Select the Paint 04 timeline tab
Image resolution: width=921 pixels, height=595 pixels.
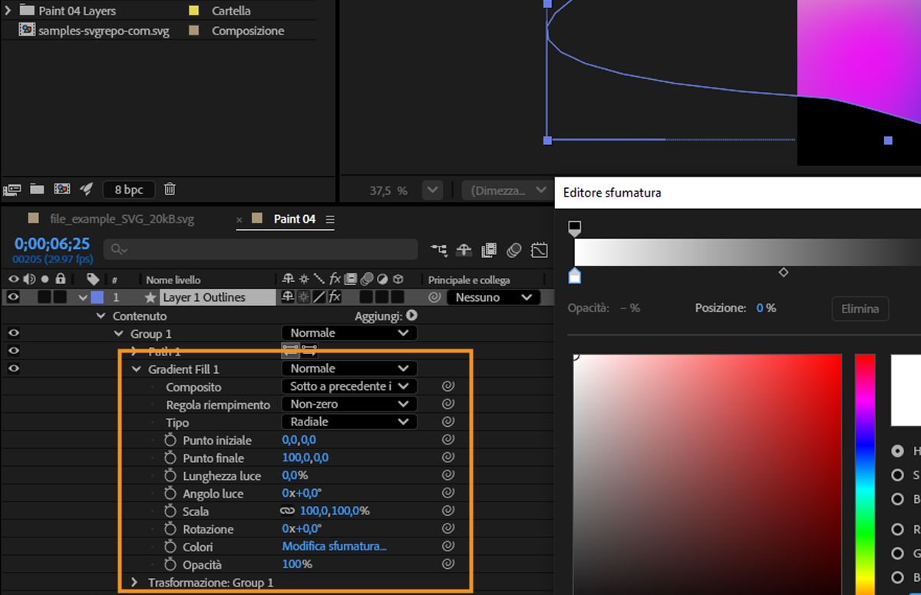pyautogui.click(x=295, y=219)
